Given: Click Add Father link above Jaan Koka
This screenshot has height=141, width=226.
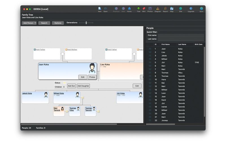Looking at the screenshot, I should click(40, 50).
